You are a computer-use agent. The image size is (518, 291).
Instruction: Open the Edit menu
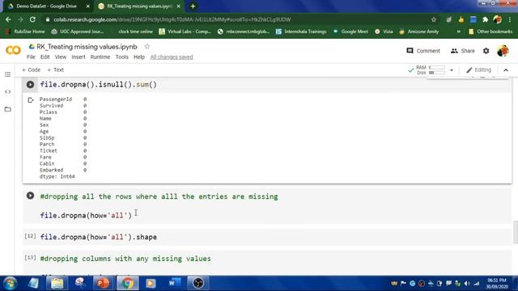(45, 57)
